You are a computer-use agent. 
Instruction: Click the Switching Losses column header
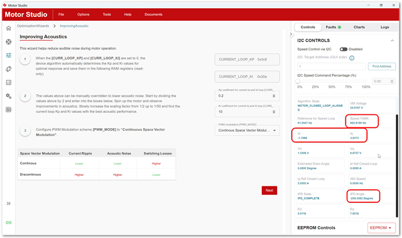point(158,153)
